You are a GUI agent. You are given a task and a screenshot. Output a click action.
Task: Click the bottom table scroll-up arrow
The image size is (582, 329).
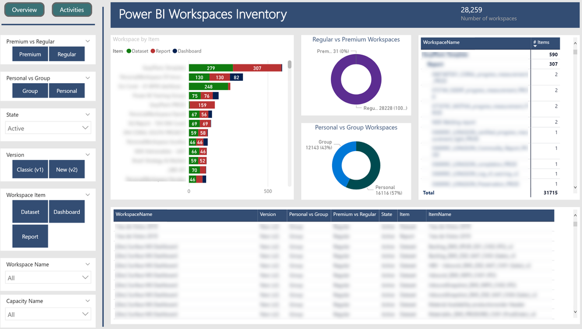576,215
